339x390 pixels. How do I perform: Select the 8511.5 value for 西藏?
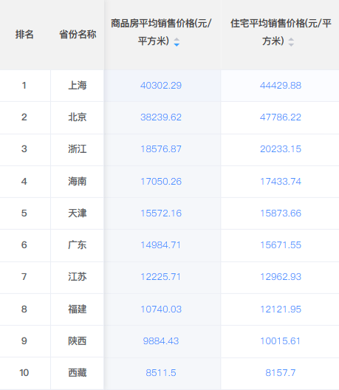pos(161,373)
